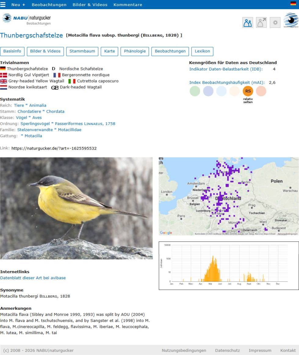299x355 pixels.
Task: Click the large eye logo top right
Action: coord(291,20)
